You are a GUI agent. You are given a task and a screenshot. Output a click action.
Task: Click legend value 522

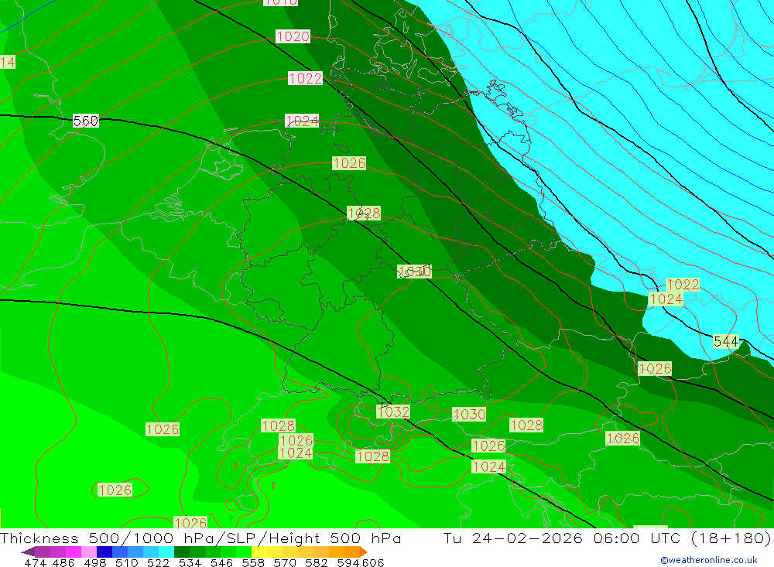(x=158, y=562)
